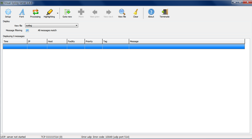This screenshot has width=252, height=139.
Task: Click the Message column header
Action: click(x=187, y=42)
